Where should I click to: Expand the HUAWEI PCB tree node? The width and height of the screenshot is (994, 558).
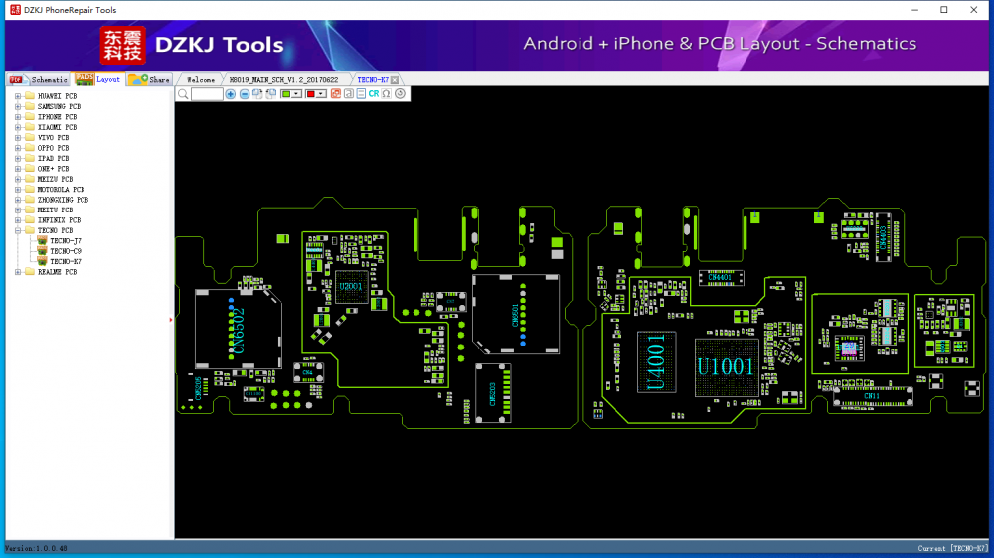18,97
